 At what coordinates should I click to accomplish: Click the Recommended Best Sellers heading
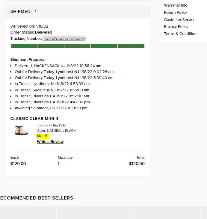pyautogui.click(x=37, y=198)
